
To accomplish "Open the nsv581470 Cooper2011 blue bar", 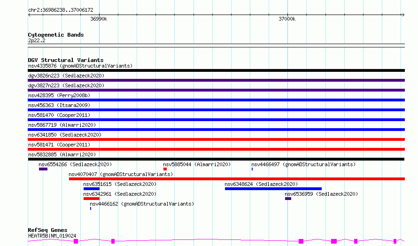I will point(216,120).
